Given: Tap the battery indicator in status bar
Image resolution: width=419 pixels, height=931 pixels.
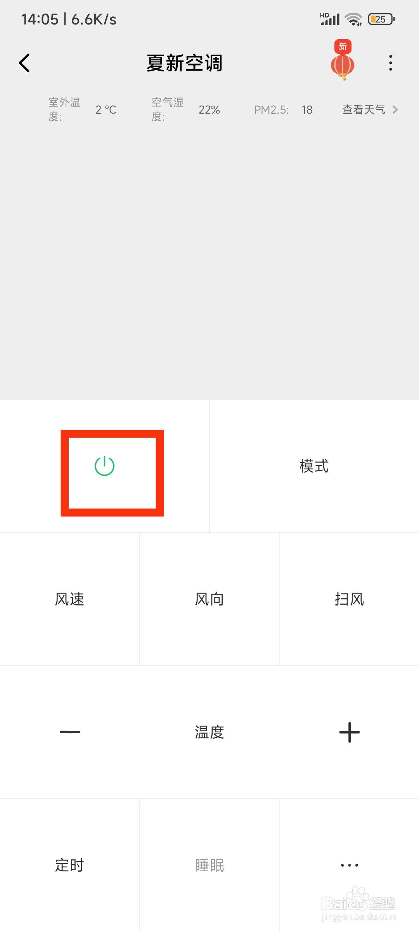Looking at the screenshot, I should coord(382,19).
